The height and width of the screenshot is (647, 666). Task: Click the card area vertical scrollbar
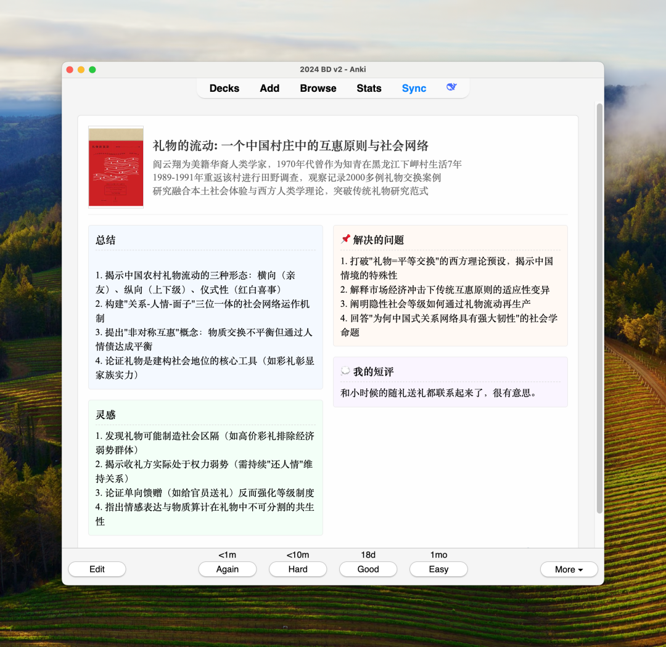click(600, 308)
